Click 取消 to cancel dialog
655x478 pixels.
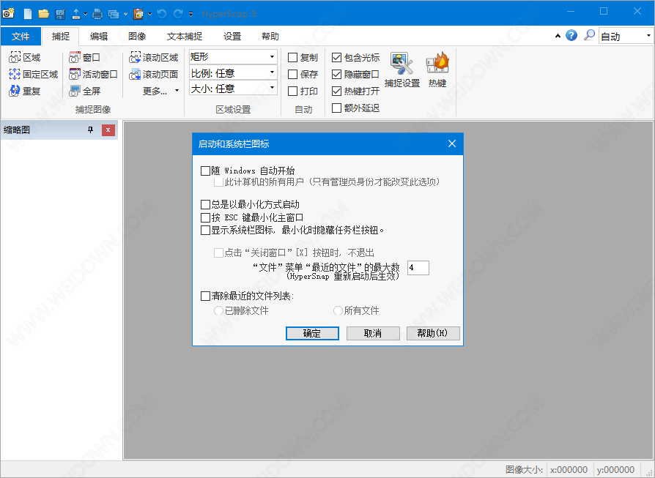tap(373, 333)
